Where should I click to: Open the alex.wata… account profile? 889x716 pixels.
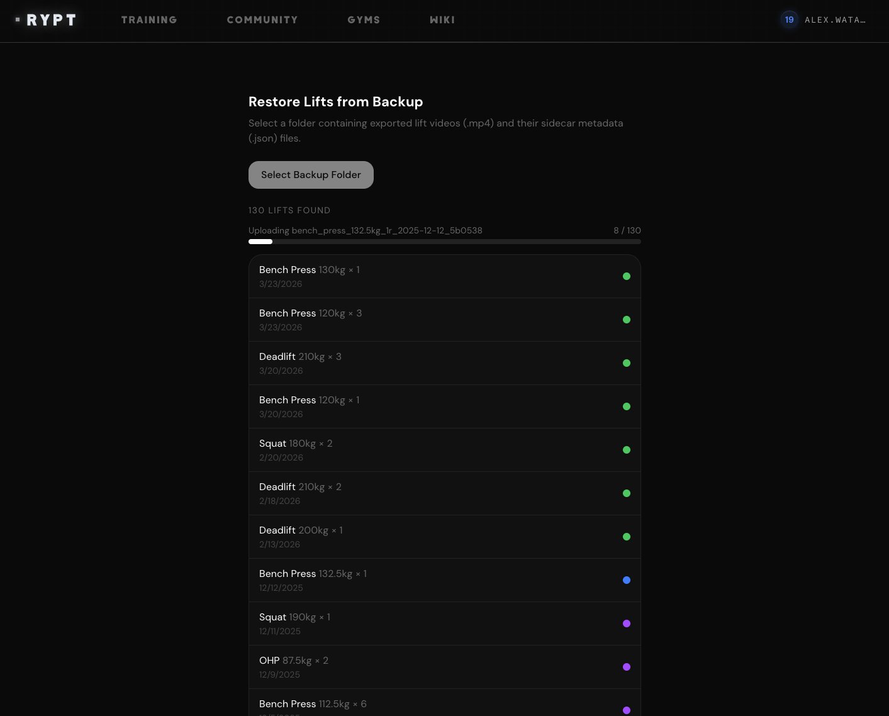tap(835, 20)
